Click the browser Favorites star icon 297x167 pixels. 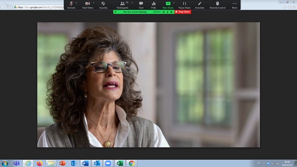point(290,7)
